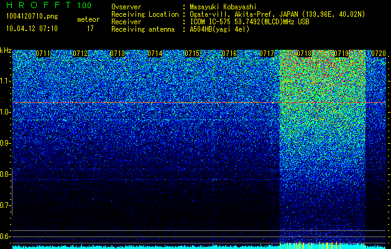Screen dimensions: 391x249
Task: Click the red horizontal carrier line
Action: [200, 102]
